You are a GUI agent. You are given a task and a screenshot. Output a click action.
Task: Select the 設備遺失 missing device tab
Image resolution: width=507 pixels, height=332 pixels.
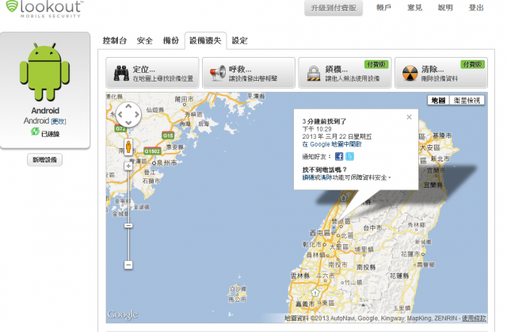[x=205, y=40]
